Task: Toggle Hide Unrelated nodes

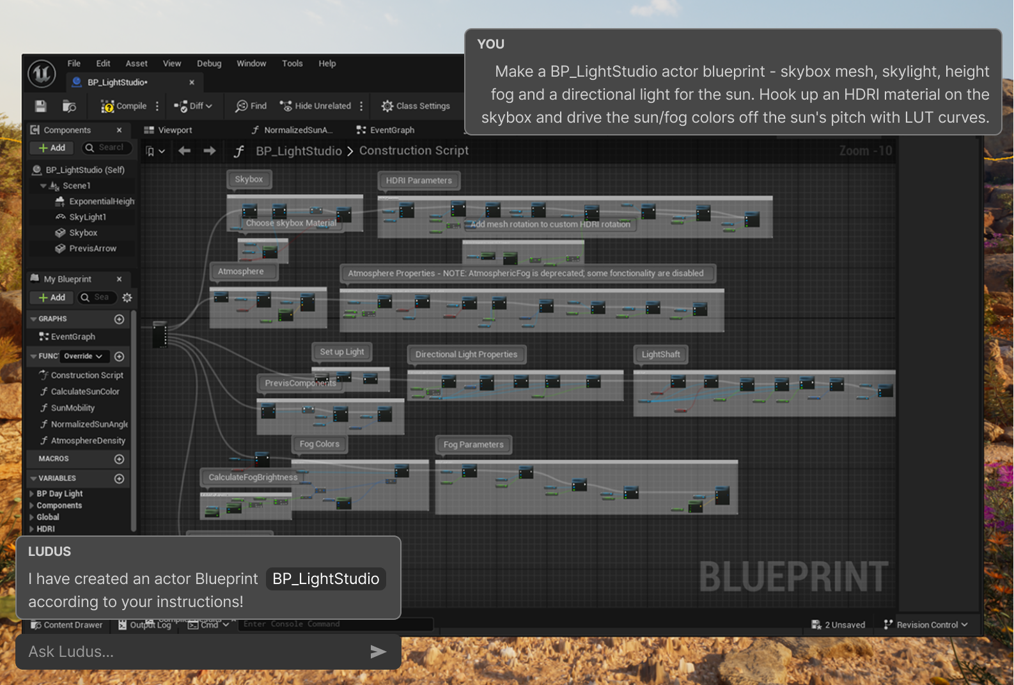Action: [315, 106]
